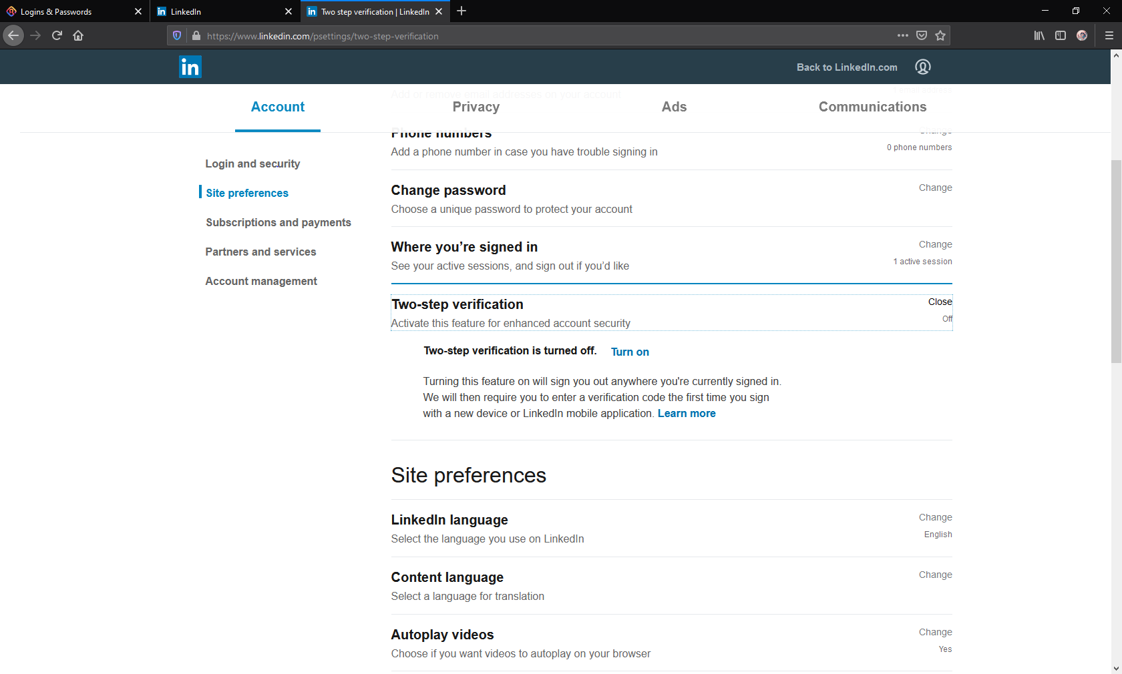Turn on two-step verification
This screenshot has height=674, width=1122.
click(630, 352)
